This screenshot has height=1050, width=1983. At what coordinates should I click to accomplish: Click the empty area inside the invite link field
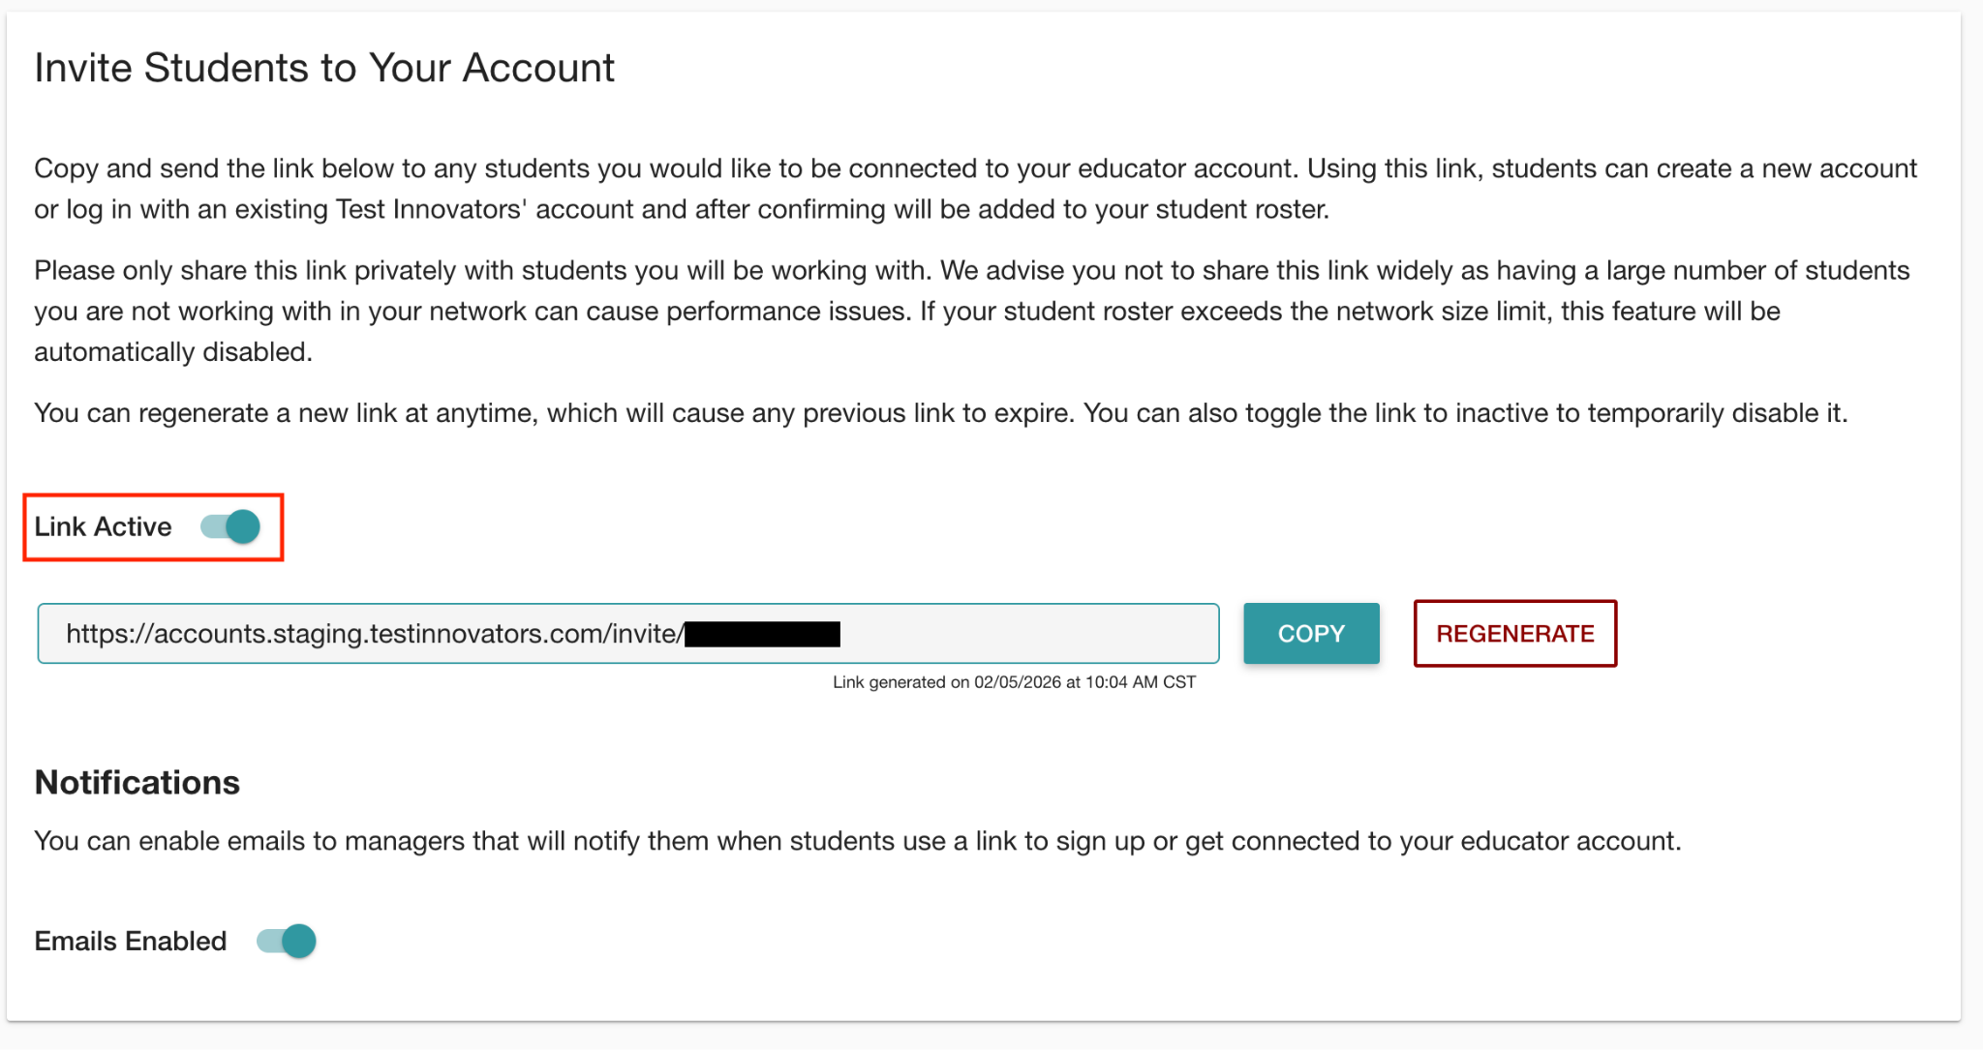tap(1026, 634)
